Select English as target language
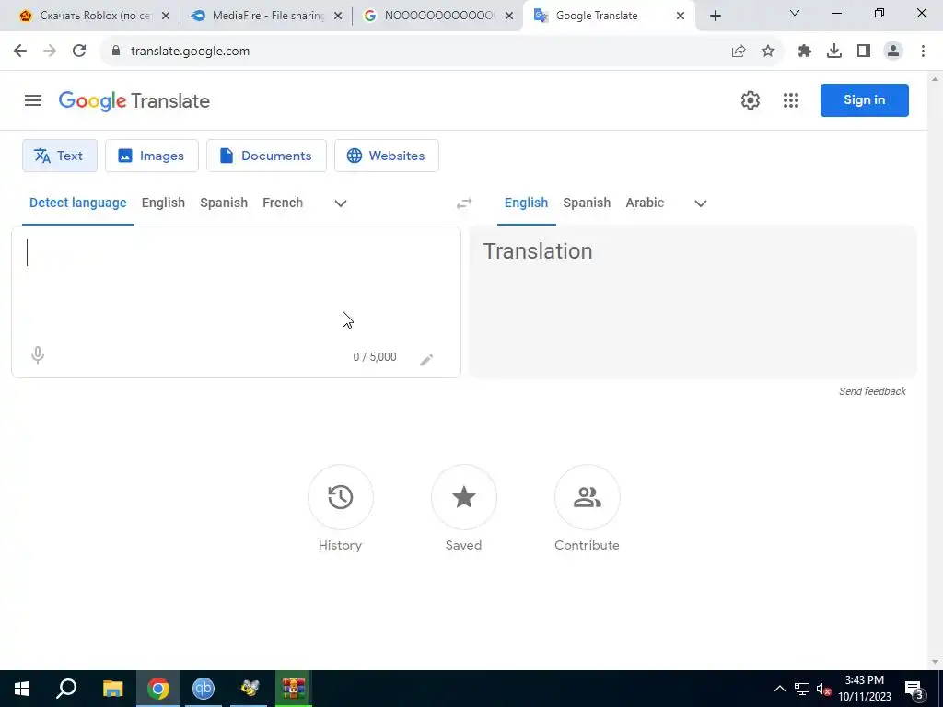The image size is (943, 707). [526, 203]
